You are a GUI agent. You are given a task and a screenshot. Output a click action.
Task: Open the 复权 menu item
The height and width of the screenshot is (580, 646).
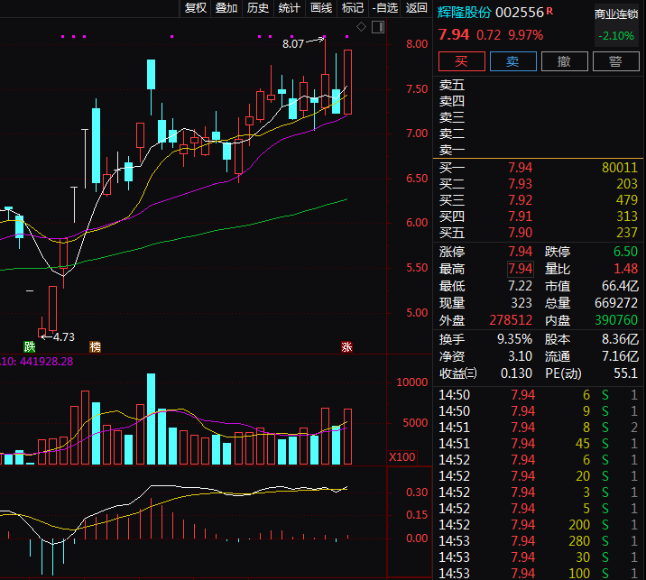point(195,8)
